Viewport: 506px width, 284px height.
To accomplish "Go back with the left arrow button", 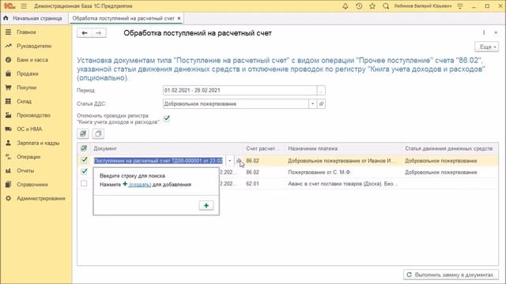I will (85, 33).
